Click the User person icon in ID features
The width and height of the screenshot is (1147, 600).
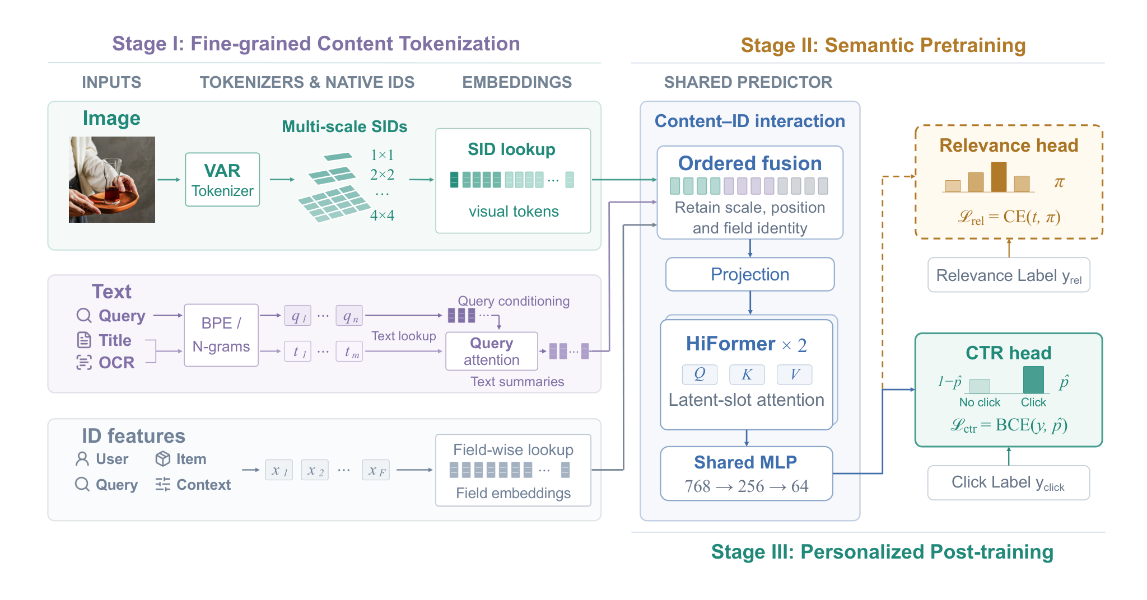point(82,459)
